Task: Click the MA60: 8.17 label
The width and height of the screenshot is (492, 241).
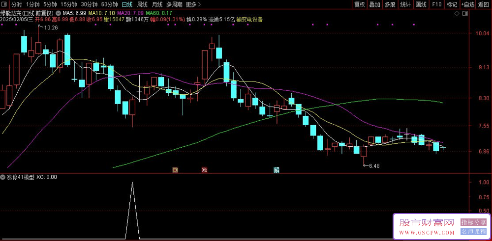Action: (159, 13)
